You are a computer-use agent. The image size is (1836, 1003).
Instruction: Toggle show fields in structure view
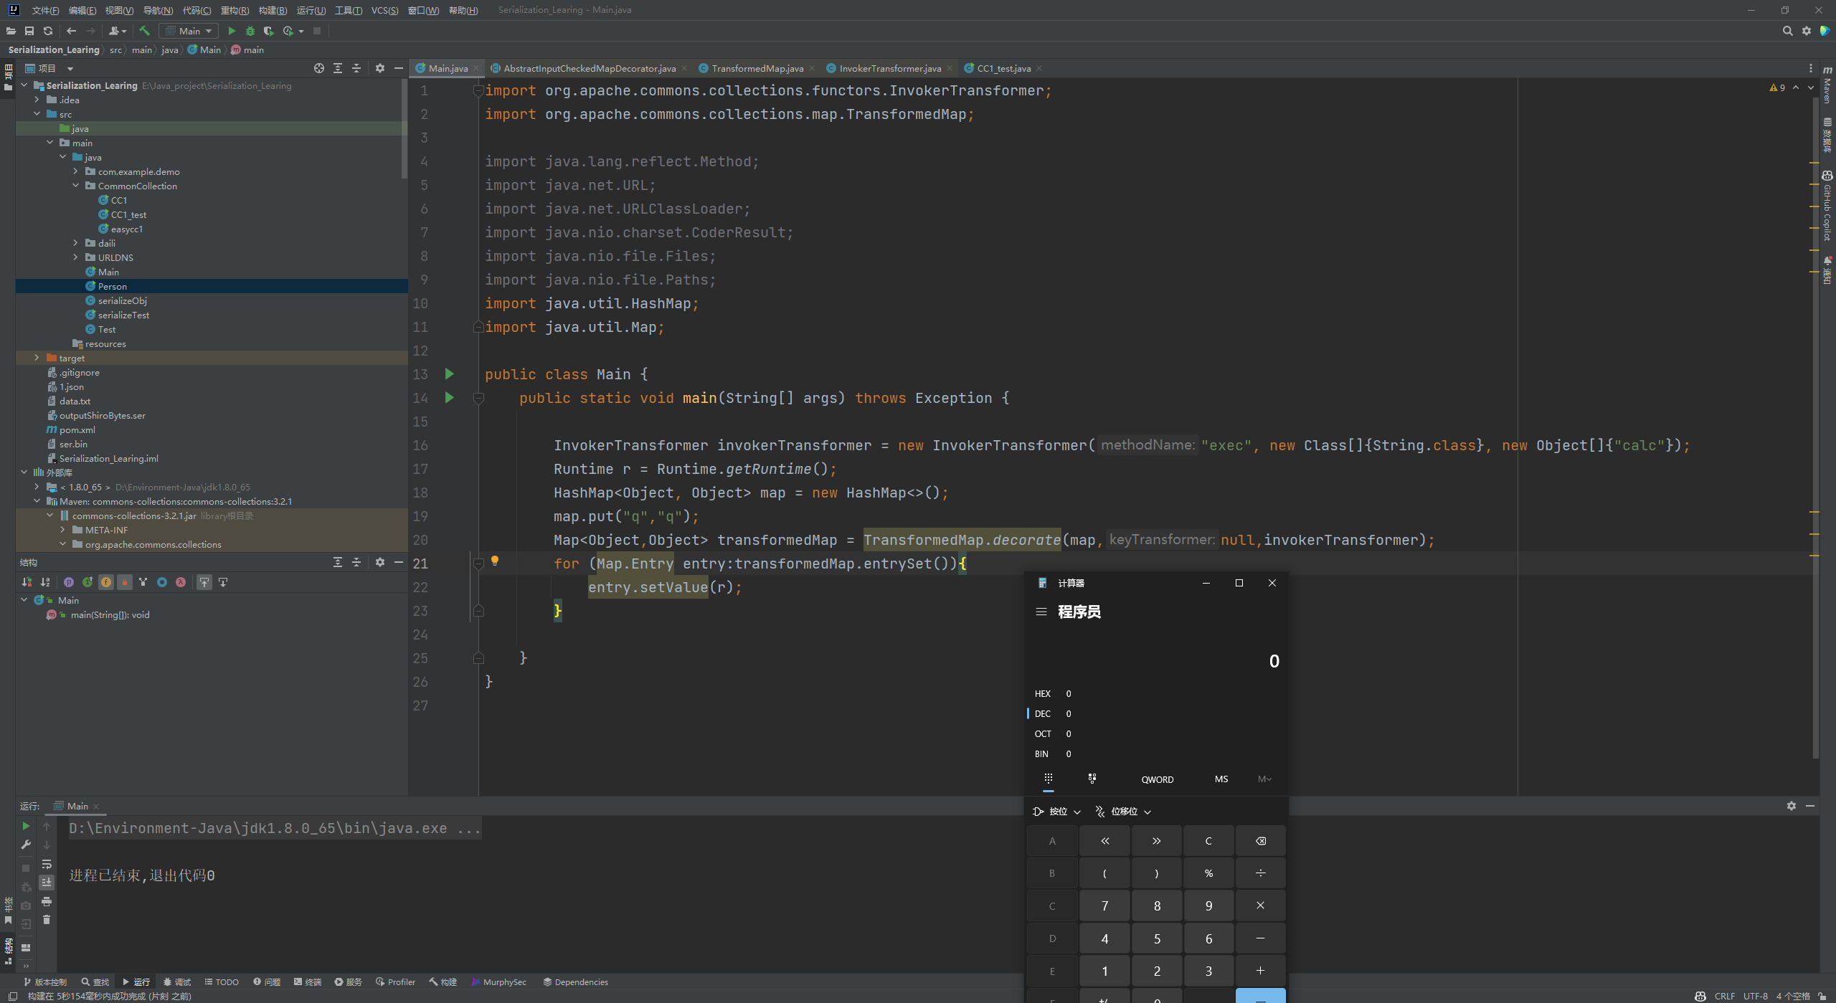(106, 582)
